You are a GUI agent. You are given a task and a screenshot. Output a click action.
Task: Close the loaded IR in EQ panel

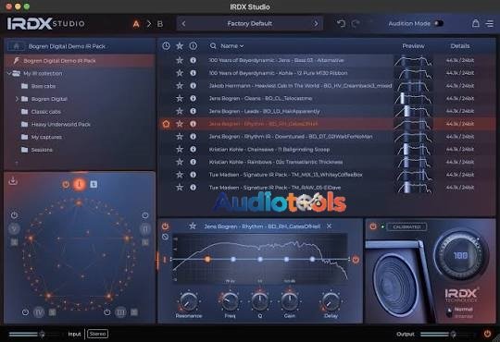(329, 226)
